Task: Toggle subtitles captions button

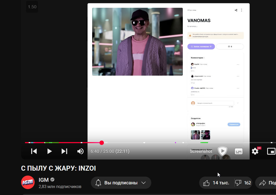Action: click(239, 151)
